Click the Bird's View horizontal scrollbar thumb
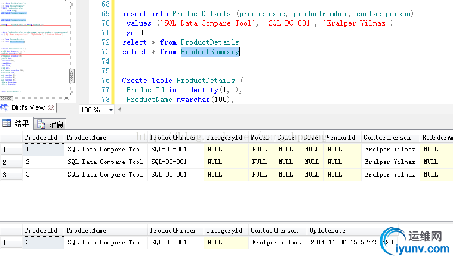Viewport: 453px width, 260px height. [6, 98]
